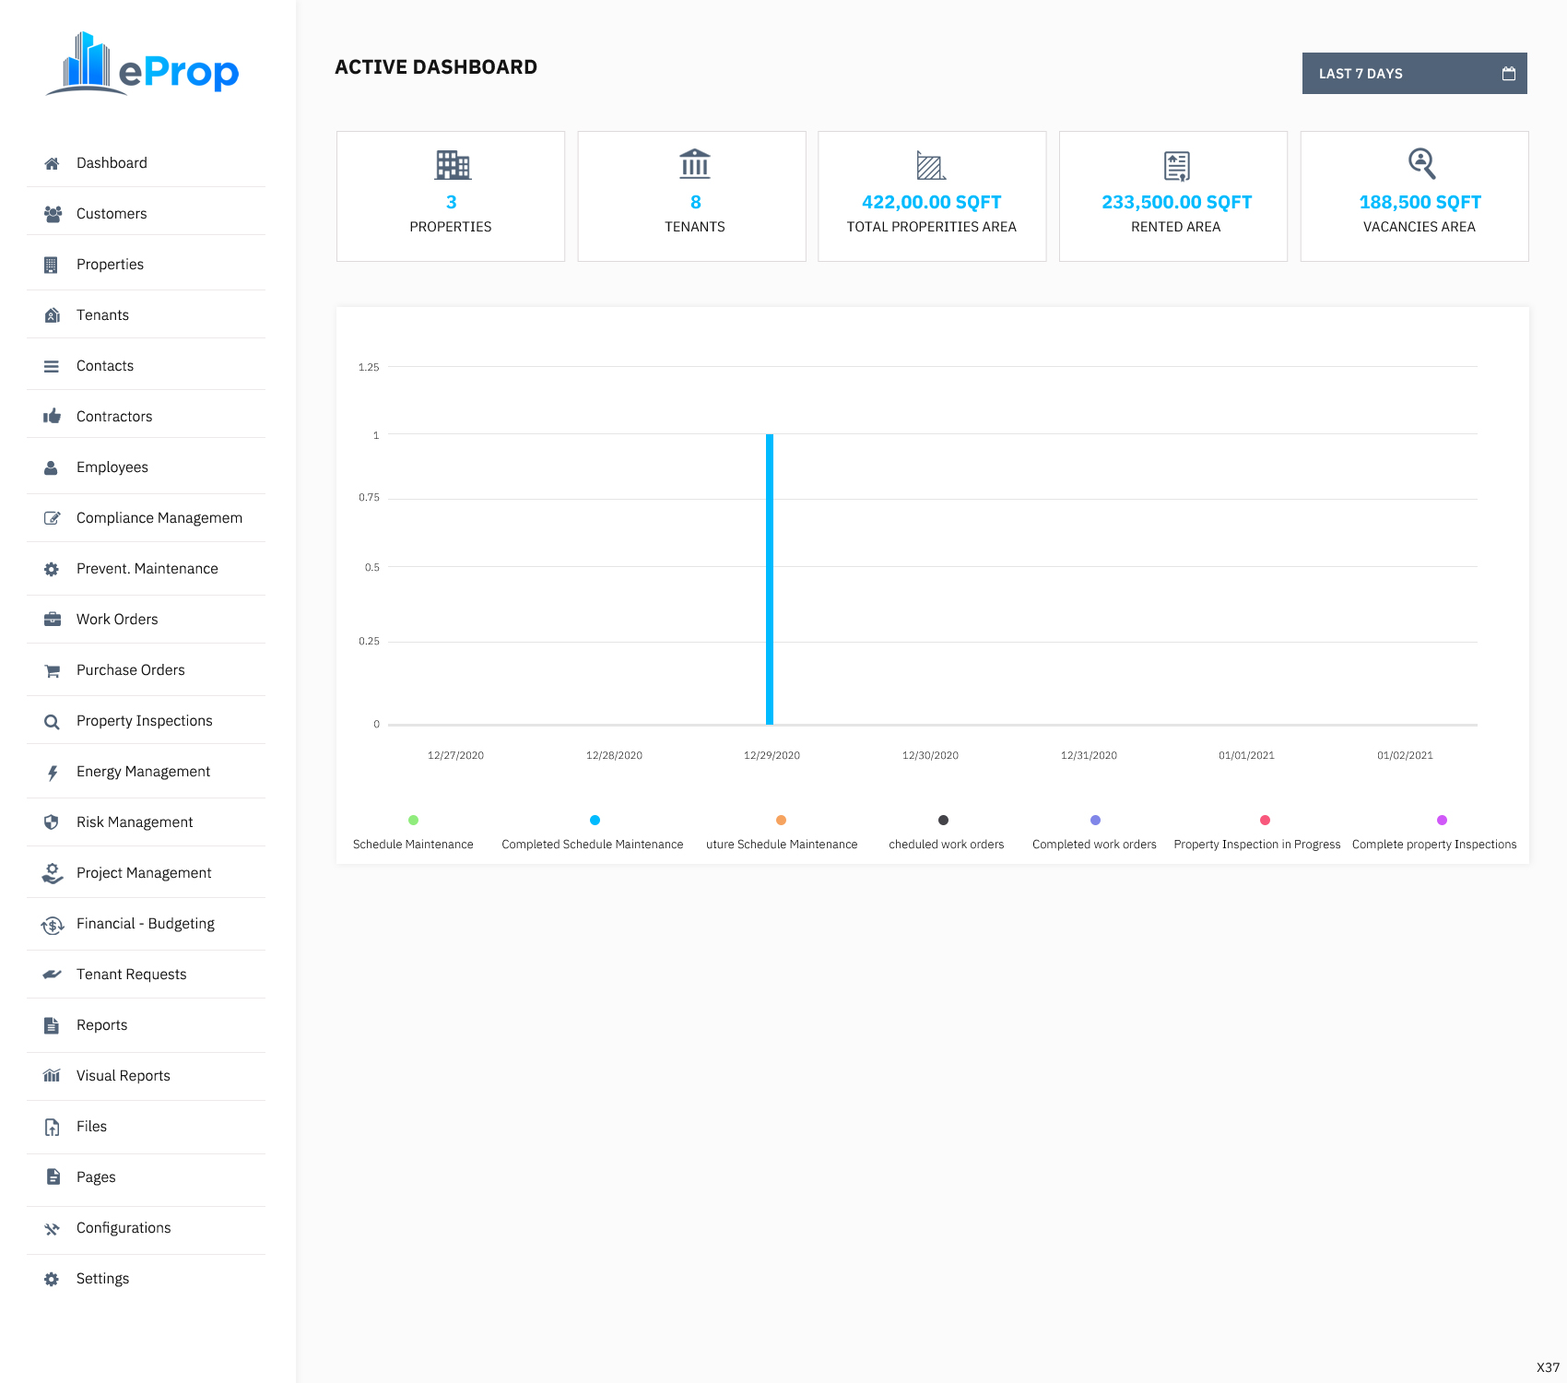Go to Tenant Requests menu item
The width and height of the screenshot is (1567, 1383).
tap(131, 975)
